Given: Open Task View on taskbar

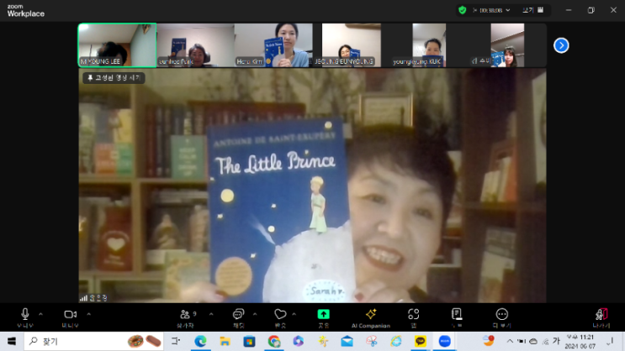Looking at the screenshot, I should pos(175,342).
